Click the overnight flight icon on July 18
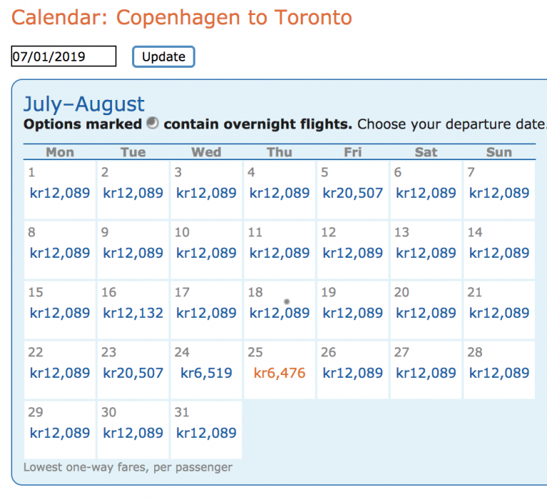The height and width of the screenshot is (500, 547). [286, 301]
